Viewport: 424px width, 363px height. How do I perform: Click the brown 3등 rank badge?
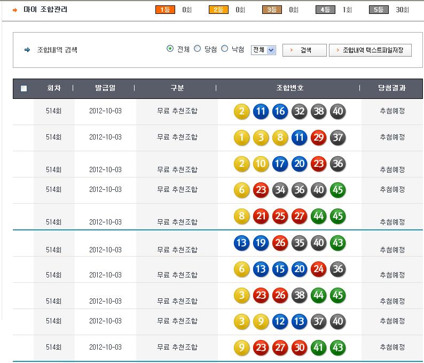tap(272, 10)
